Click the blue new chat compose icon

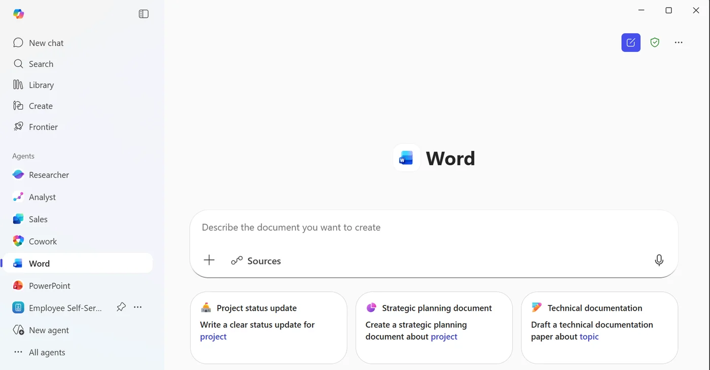coord(631,43)
